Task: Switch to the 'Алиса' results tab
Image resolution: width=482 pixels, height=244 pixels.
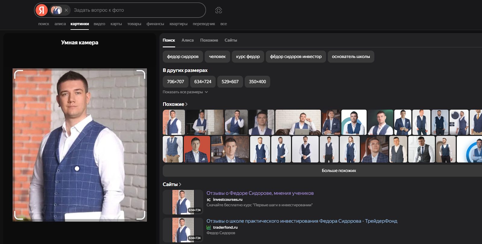Action: point(187,40)
